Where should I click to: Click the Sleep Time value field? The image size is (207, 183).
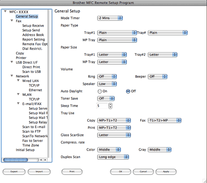(x=102, y=106)
